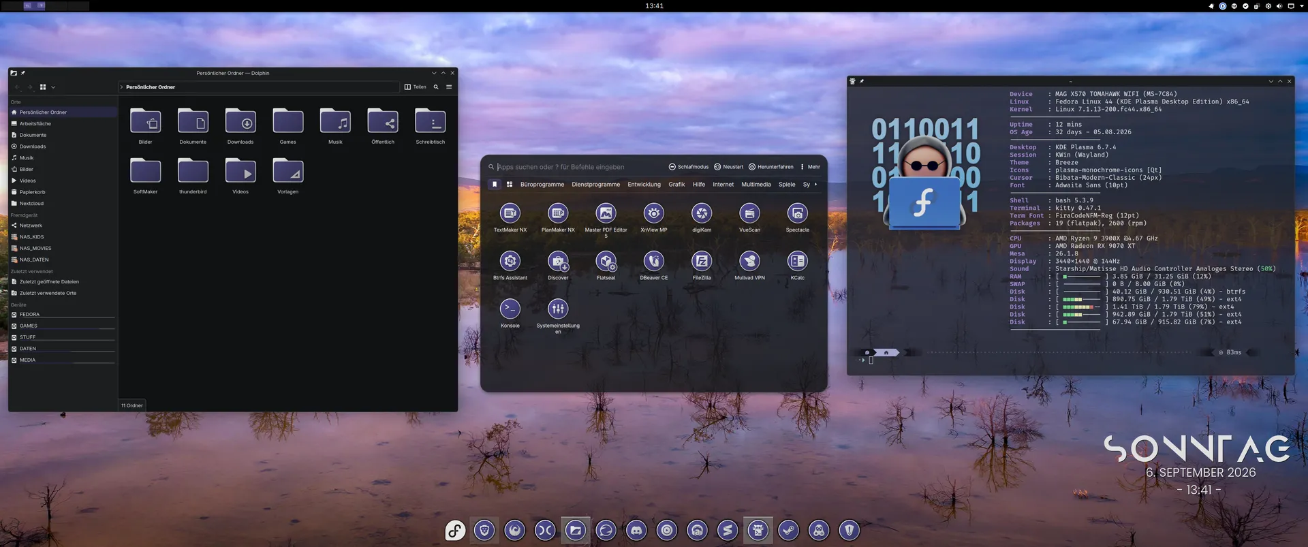Open Mullvad VPN launcher icon

coord(749,261)
